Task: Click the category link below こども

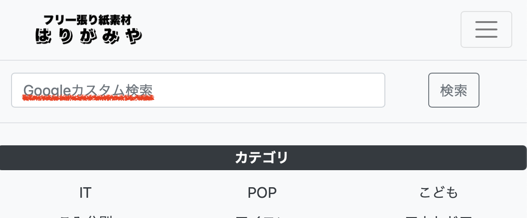Action: pyautogui.click(x=438, y=216)
